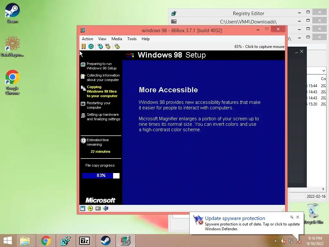Click the 'More Accessible' heading
Image resolution: width=329 pixels, height=247 pixels.
pyautogui.click(x=168, y=90)
